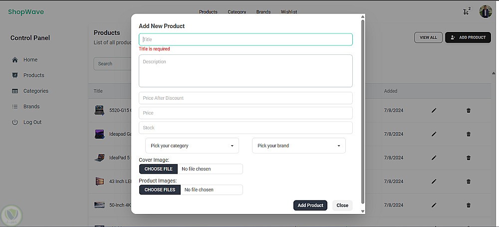The image size is (499, 227).
Task: Click the edit pencil for the first product
Action: pos(434,110)
